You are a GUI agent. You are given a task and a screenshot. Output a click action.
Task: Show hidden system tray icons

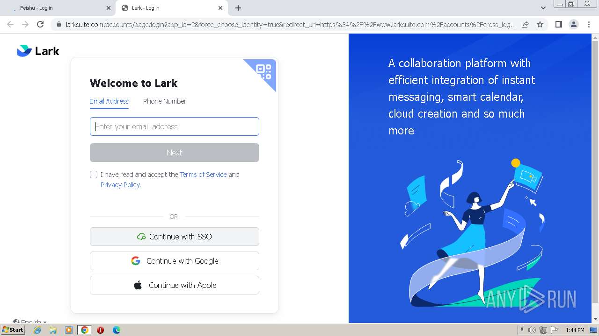tap(522, 330)
